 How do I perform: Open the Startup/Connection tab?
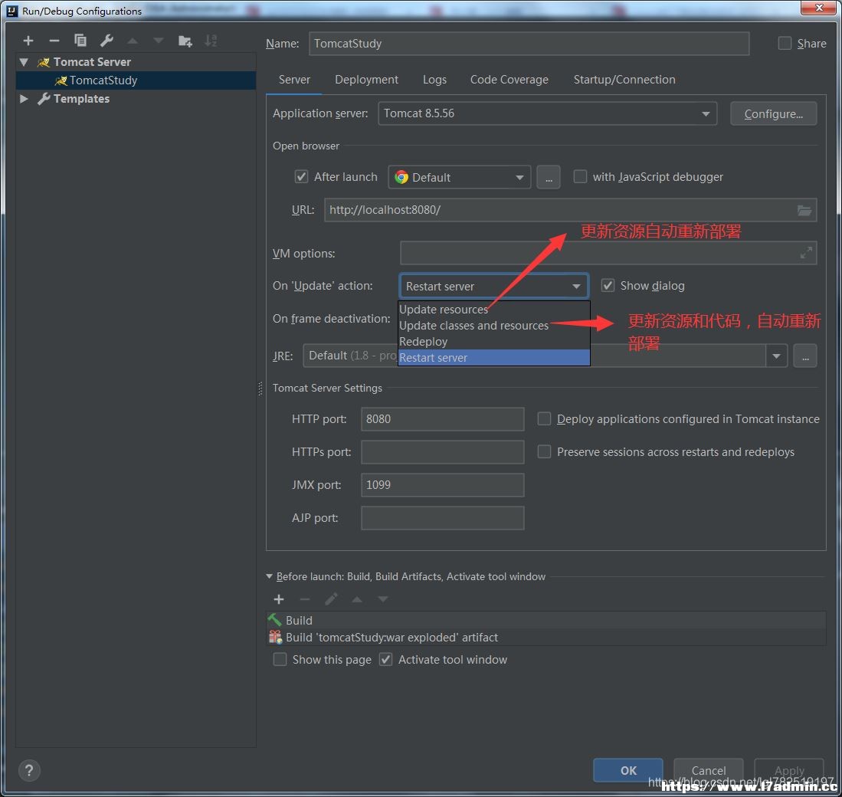coord(624,80)
